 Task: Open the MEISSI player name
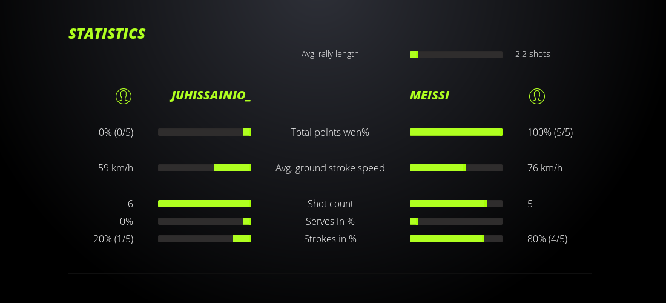tap(429, 95)
